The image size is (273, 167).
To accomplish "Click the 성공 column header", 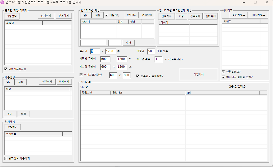I will point(122,22).
